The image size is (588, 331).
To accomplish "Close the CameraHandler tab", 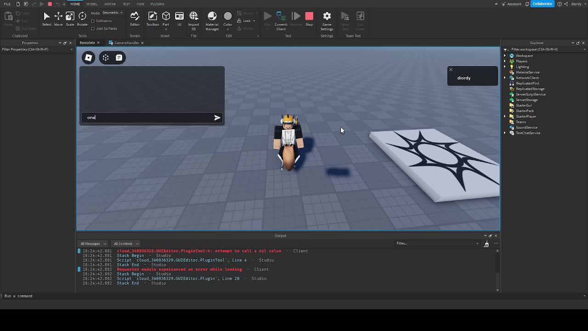I will point(142,43).
